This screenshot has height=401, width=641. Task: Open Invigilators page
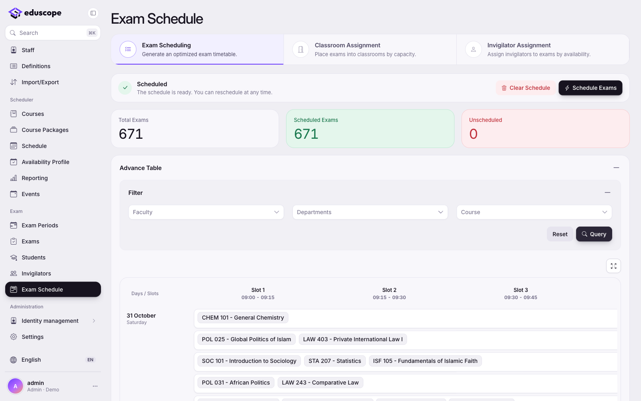[53, 273]
